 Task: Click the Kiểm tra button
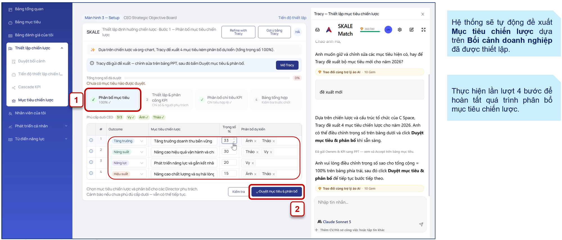tap(238, 192)
